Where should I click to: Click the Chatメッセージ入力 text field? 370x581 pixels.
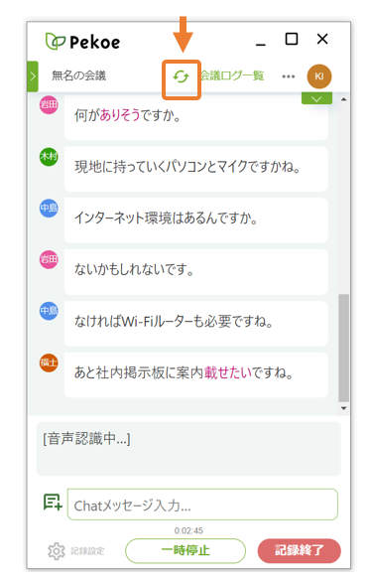(x=202, y=505)
